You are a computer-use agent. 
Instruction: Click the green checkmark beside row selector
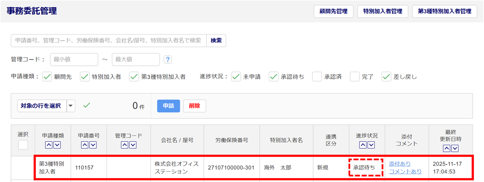[87, 106]
